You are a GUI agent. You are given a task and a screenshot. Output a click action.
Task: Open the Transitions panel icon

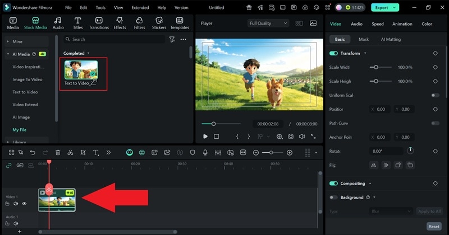point(99,20)
